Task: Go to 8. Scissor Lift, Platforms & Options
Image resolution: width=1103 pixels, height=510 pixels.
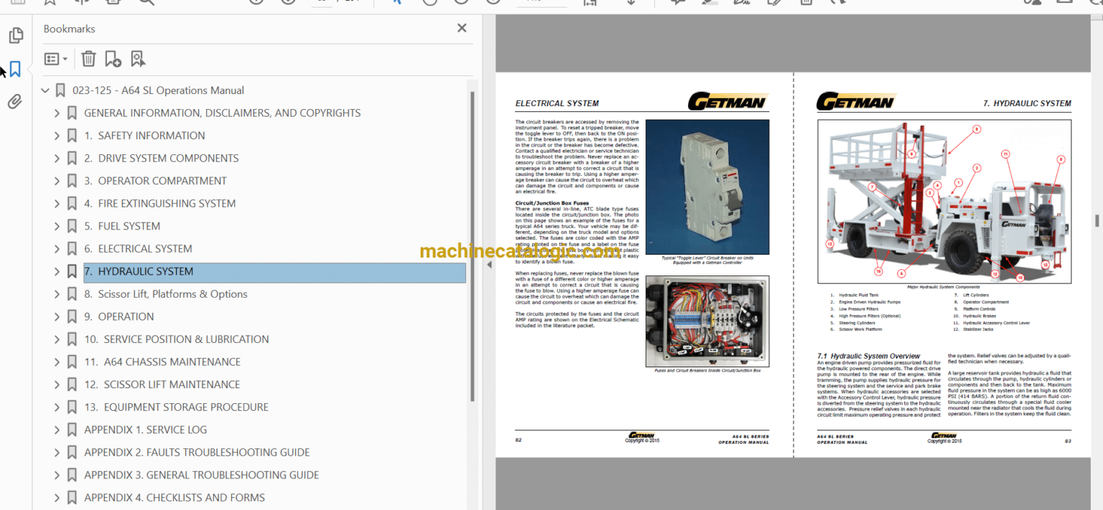Action: pos(166,294)
